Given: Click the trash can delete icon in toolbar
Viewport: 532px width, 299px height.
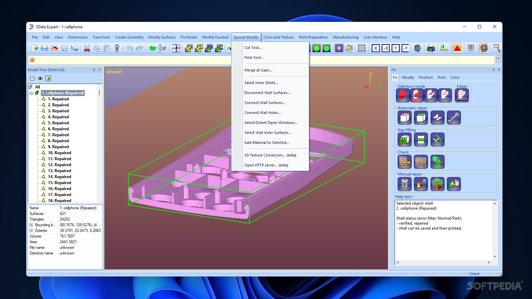Looking at the screenshot, I should pyautogui.click(x=117, y=49).
